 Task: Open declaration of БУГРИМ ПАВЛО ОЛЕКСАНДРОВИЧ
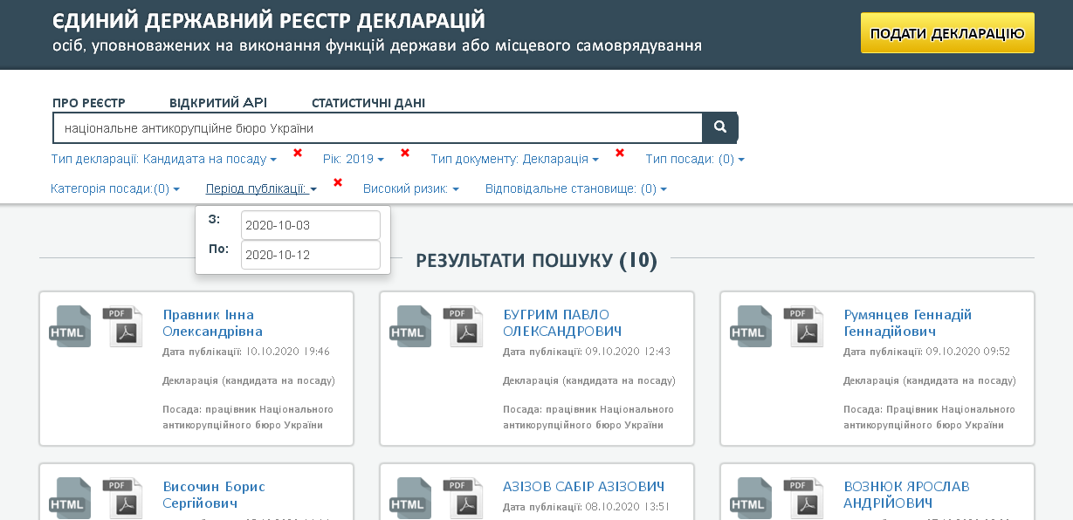[x=562, y=323]
